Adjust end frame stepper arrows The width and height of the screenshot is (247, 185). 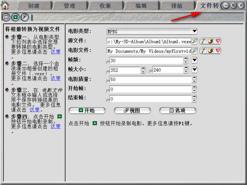coord(194,99)
